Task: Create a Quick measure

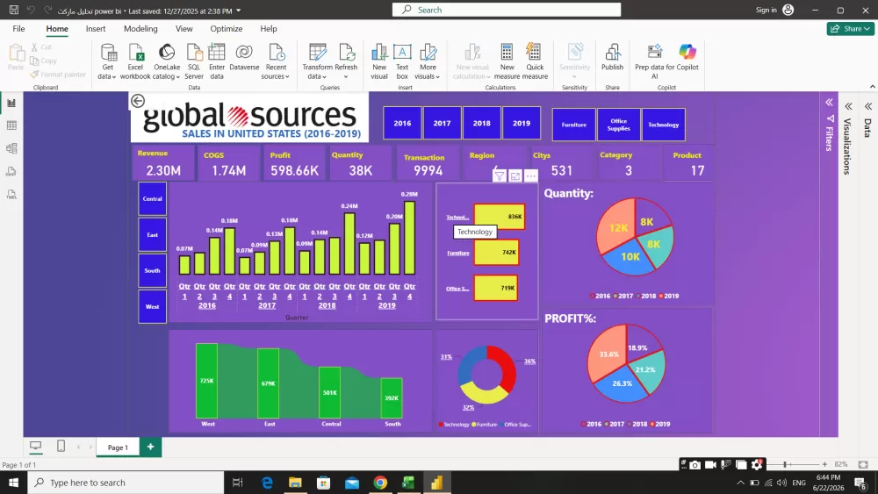Action: point(535,61)
